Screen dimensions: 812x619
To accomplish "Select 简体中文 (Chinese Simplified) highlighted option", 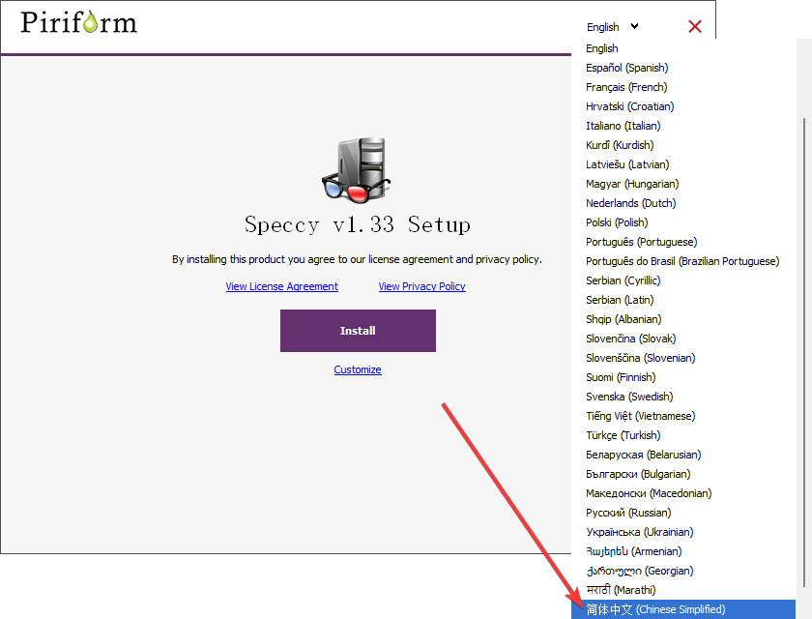I will [683, 609].
